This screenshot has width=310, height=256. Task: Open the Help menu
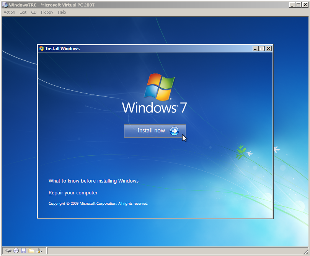(62, 12)
